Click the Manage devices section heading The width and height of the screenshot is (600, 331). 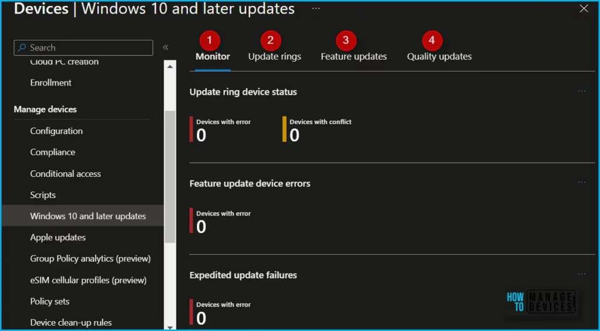[45, 110]
